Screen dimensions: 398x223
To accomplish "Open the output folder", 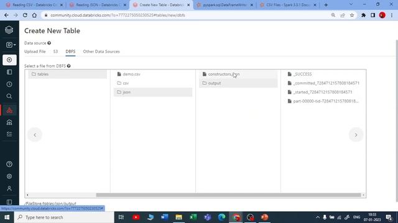I will click(x=238, y=83).
